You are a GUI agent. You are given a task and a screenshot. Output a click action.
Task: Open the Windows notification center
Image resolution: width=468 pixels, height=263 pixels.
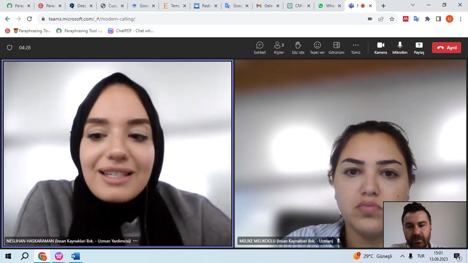(457, 256)
